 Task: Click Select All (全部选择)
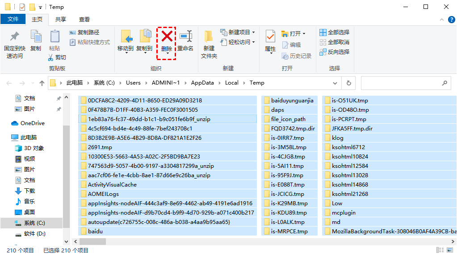pos(335,33)
